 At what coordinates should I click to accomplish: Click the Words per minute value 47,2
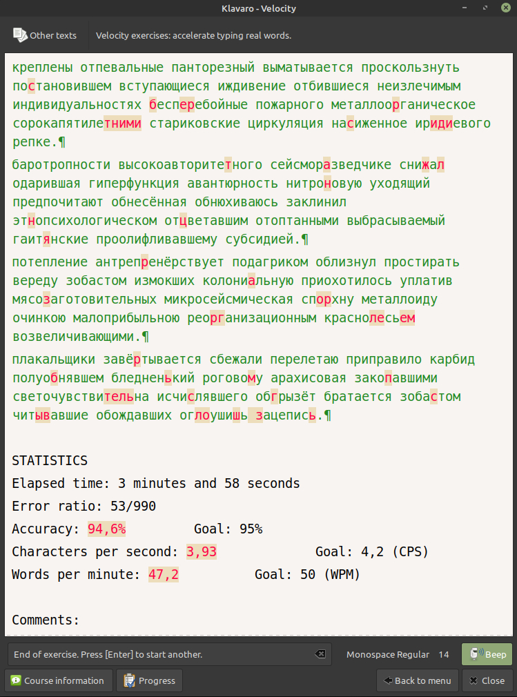164,575
